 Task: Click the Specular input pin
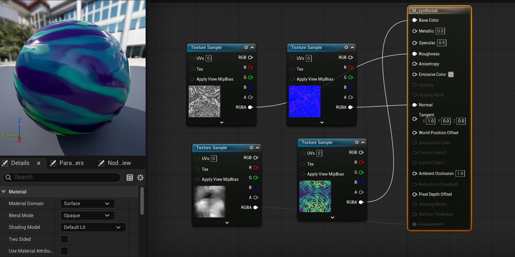[415, 43]
